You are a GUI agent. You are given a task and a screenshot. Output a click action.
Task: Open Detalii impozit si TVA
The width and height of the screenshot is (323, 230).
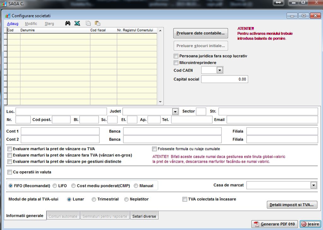[x=292, y=205]
